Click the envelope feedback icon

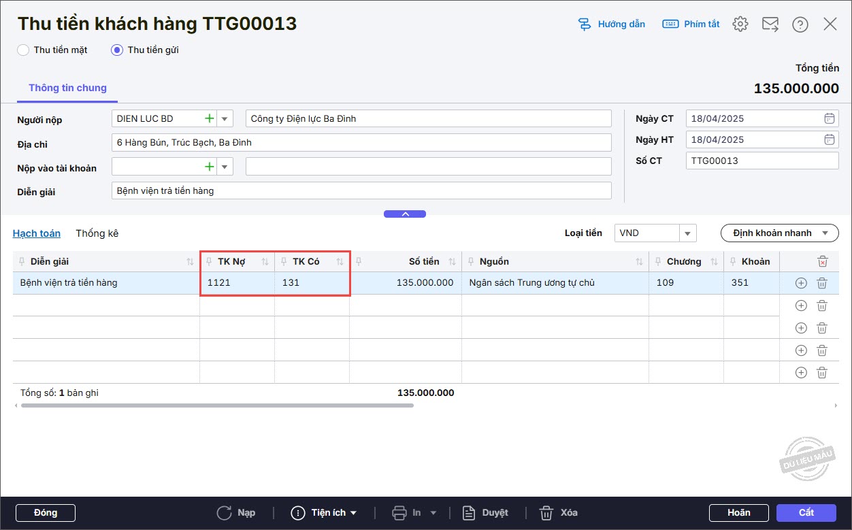tap(770, 24)
